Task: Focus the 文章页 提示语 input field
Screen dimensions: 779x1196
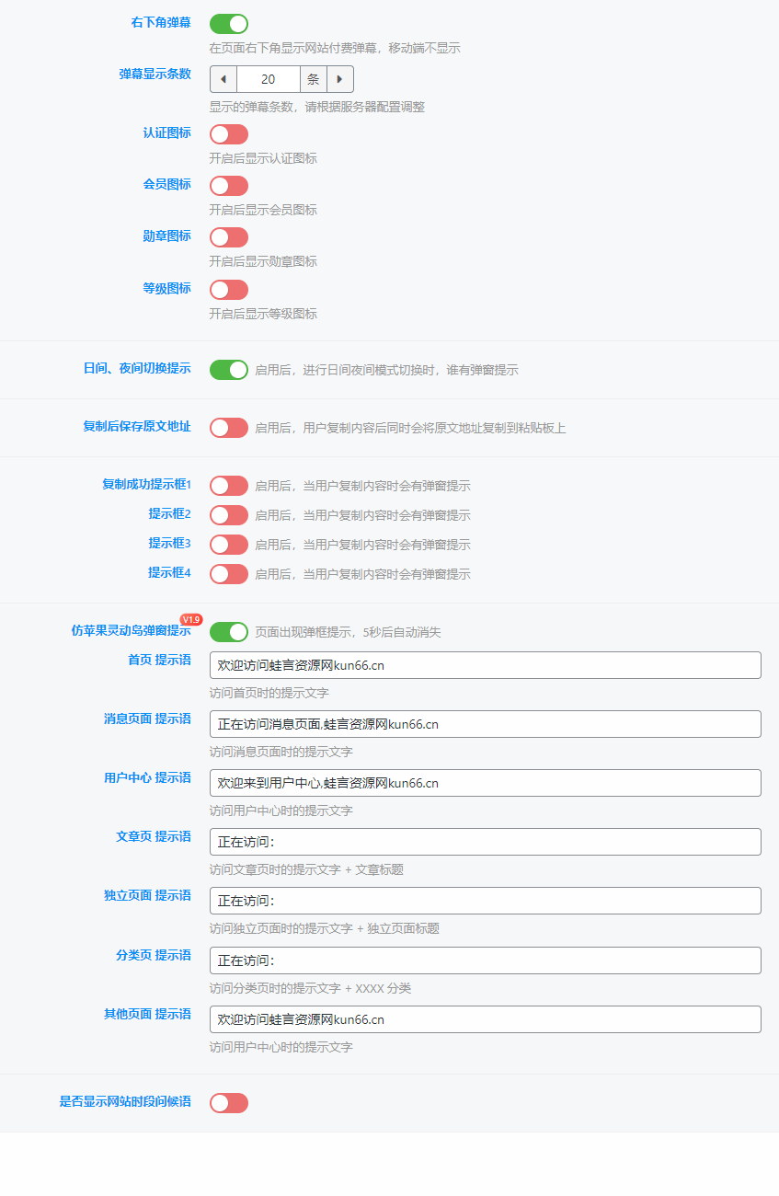Action: (x=486, y=842)
